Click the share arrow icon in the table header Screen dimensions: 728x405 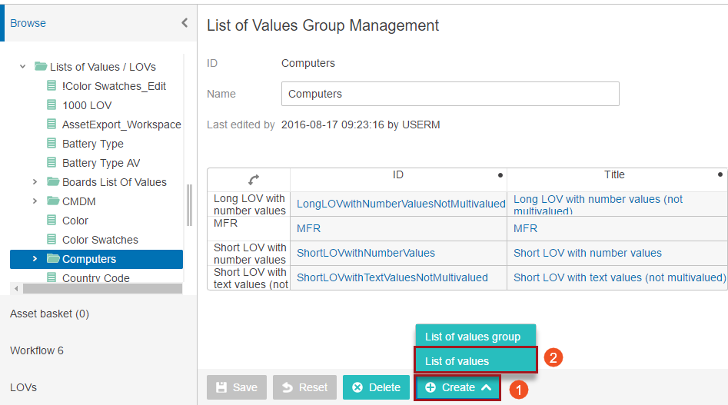pyautogui.click(x=254, y=180)
